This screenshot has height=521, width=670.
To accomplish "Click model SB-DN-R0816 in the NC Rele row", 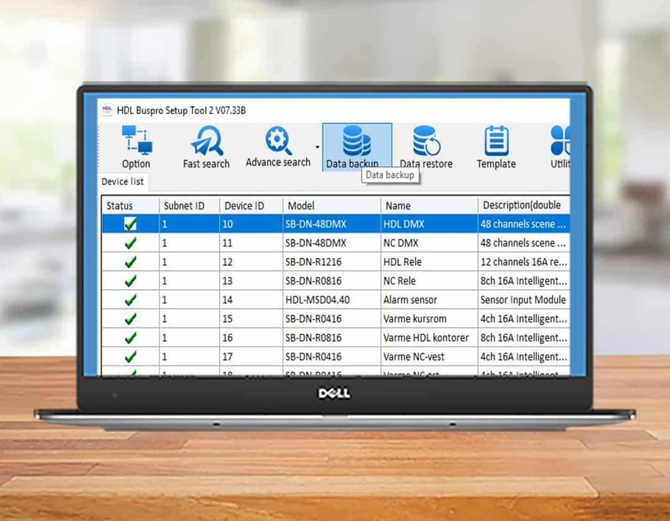I will coord(331,281).
